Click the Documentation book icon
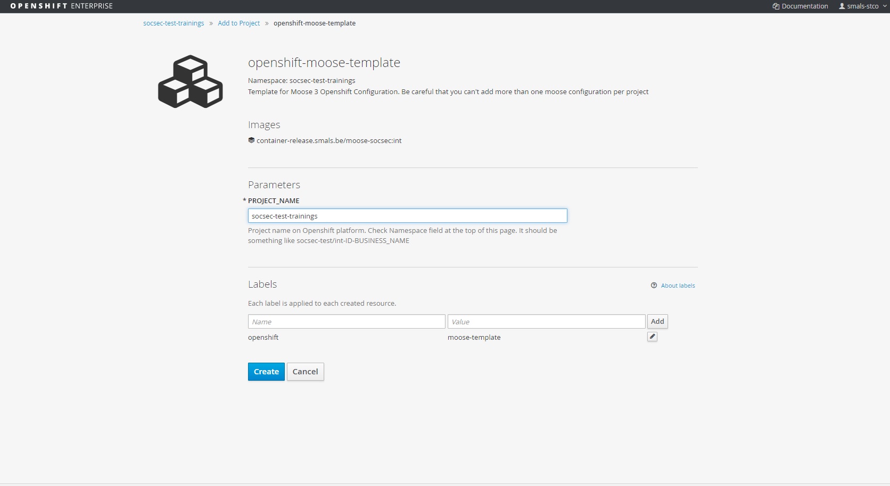The image size is (890, 486). pos(776,6)
